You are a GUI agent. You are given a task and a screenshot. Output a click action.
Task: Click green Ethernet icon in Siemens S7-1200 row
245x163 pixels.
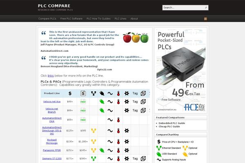point(94,159)
